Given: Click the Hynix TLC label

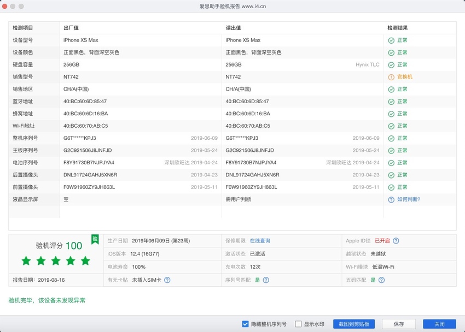Looking at the screenshot, I should point(368,65).
